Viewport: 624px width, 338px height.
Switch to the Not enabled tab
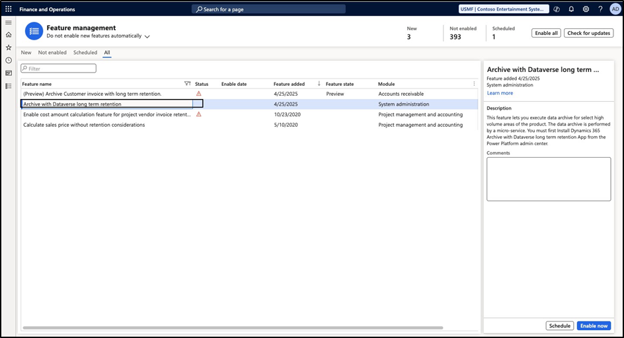(52, 53)
